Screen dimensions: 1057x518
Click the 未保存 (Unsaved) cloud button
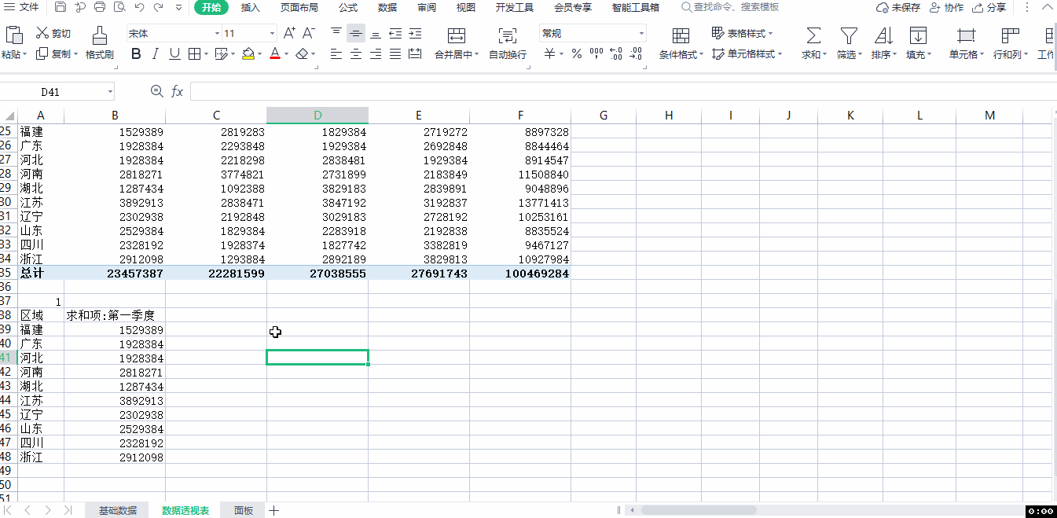tap(898, 8)
